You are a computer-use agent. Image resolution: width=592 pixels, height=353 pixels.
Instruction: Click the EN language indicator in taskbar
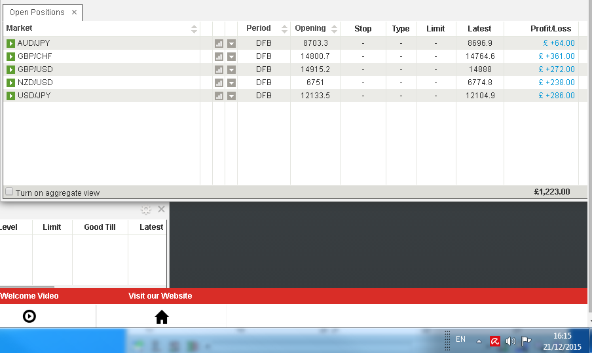coord(460,339)
